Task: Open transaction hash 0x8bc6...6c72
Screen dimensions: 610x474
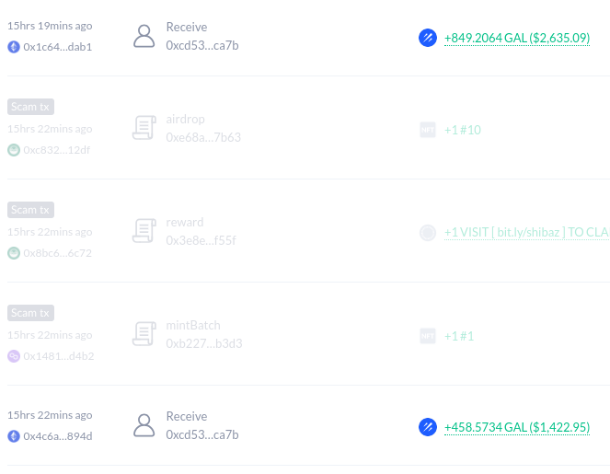Action: pyautogui.click(x=58, y=253)
